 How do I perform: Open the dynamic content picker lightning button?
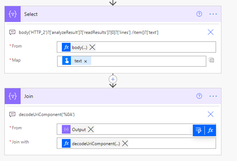[198, 130]
